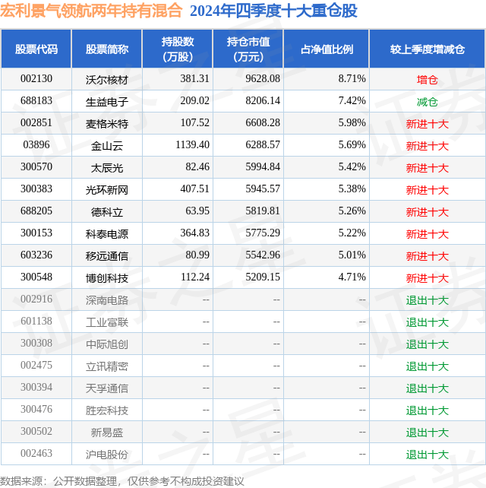Image resolution: width=486 pixels, height=488 pixels.
Task: Select stock code 002851
Action: pos(36,123)
